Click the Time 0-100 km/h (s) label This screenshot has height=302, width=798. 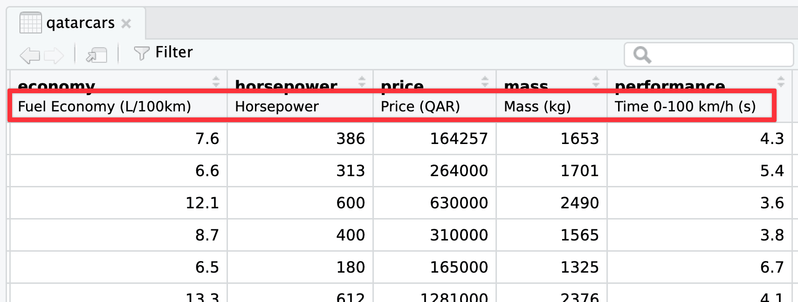685,107
